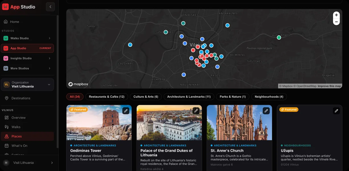Edit the Užupis card
Screen dimensions: 349x171
click(x=336, y=111)
